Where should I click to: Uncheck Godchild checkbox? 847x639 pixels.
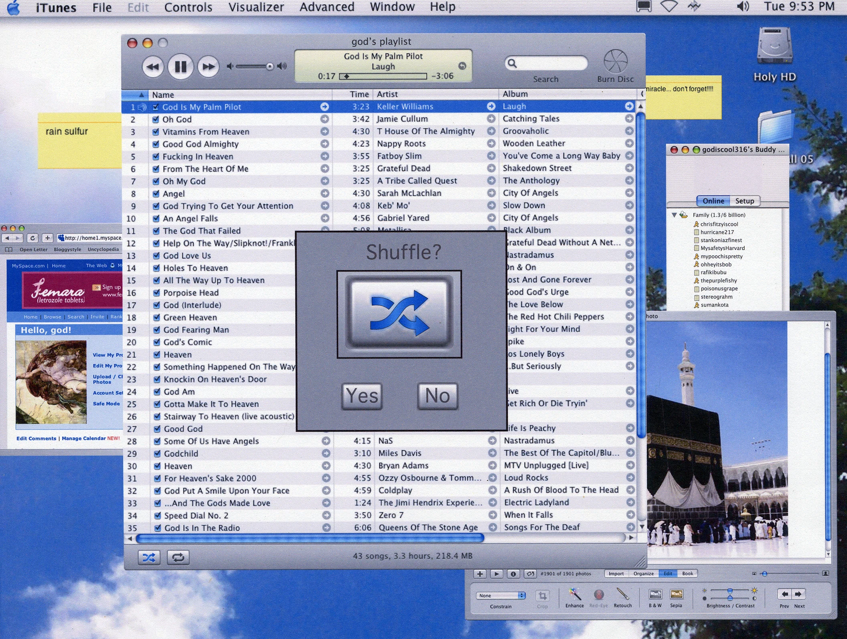coord(157,454)
